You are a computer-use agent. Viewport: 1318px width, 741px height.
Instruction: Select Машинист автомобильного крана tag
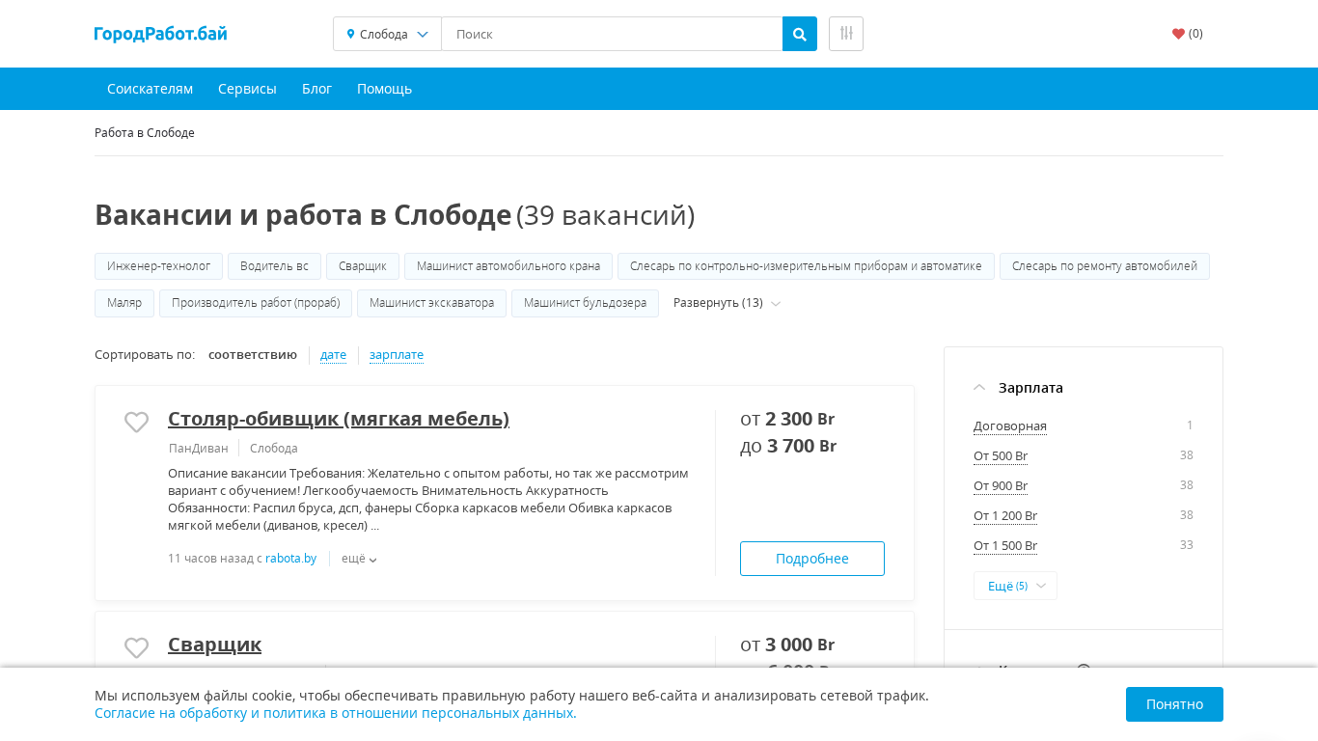[x=508, y=266]
